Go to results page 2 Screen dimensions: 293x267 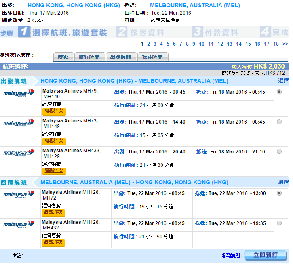point(149,44)
